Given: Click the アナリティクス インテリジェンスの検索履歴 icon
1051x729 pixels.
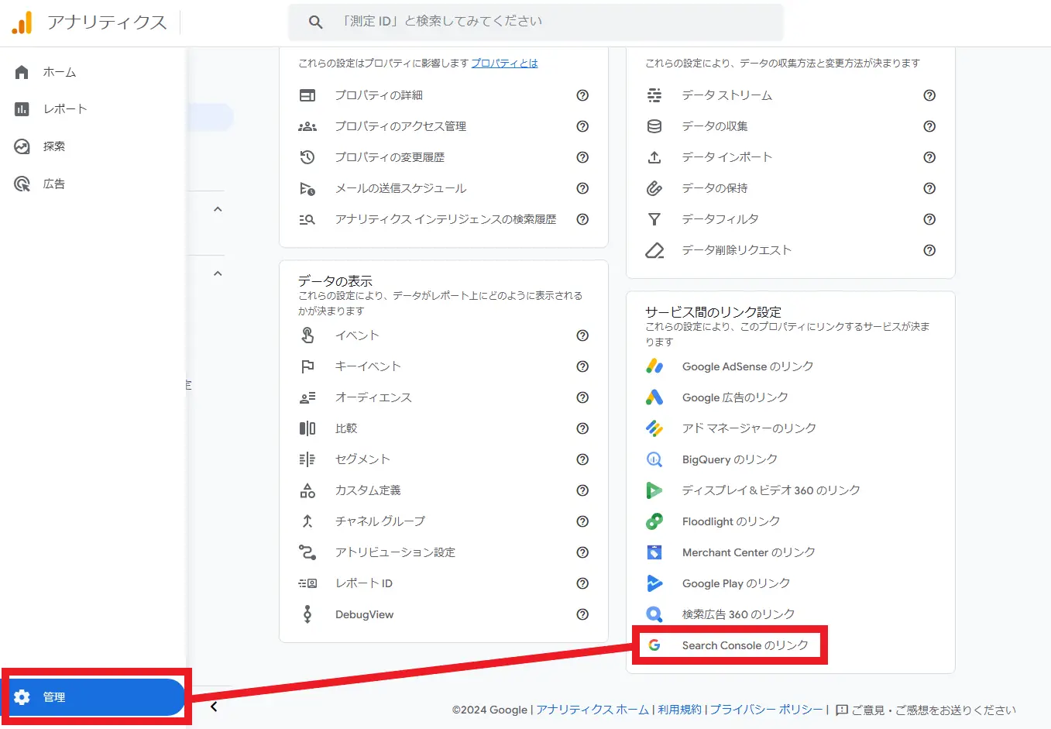Looking at the screenshot, I should pyautogui.click(x=307, y=219).
